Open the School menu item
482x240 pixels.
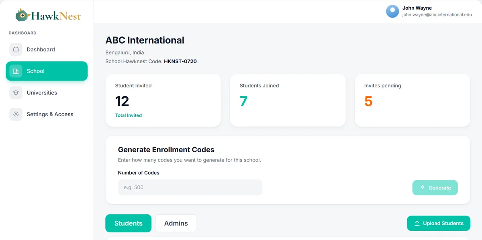point(47,71)
